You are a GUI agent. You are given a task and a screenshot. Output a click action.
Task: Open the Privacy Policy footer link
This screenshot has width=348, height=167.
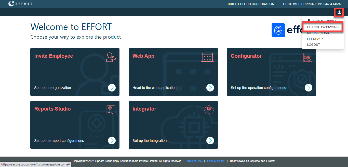click(216, 161)
